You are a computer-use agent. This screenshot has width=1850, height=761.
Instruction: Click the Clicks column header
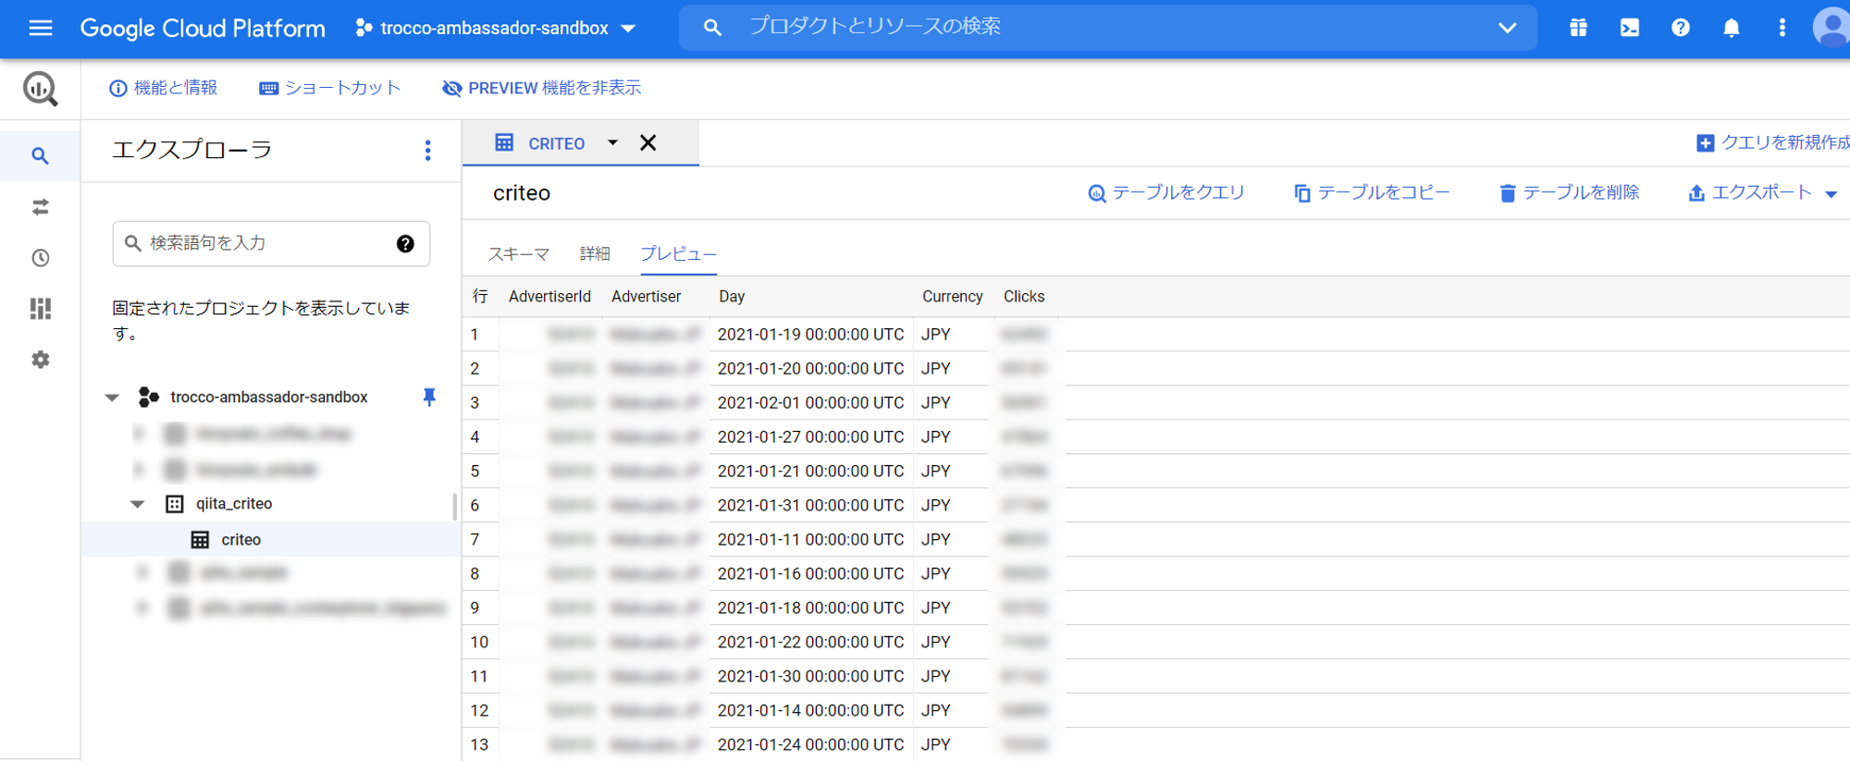pos(1024,297)
